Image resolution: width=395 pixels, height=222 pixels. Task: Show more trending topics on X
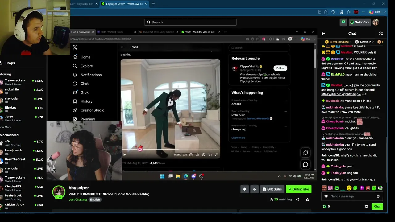(x=238, y=138)
